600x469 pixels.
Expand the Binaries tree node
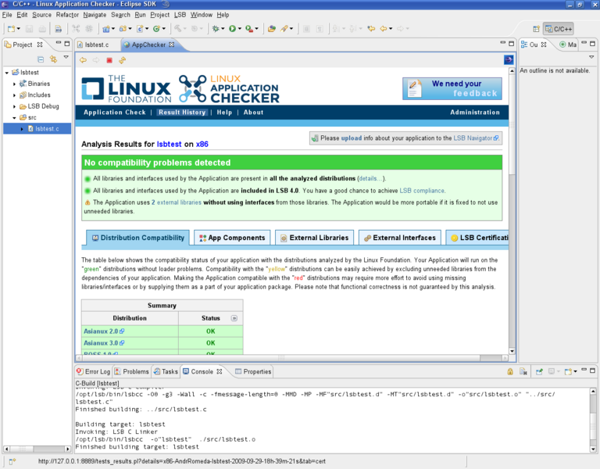coord(15,84)
